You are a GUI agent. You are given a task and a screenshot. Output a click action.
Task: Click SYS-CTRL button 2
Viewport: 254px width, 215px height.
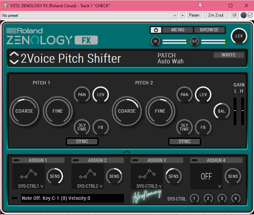point(208,198)
